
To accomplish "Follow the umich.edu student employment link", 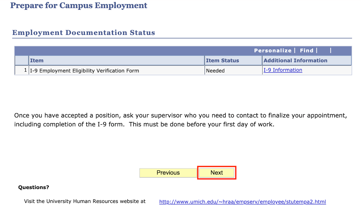I will [x=242, y=202].
